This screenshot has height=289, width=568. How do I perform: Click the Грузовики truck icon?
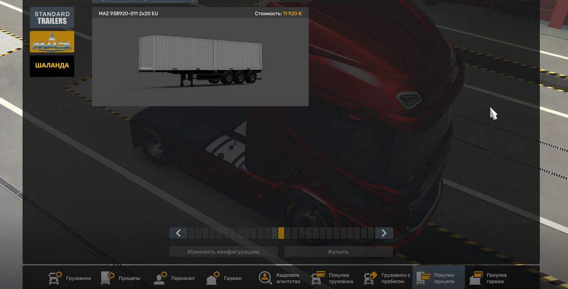55,278
